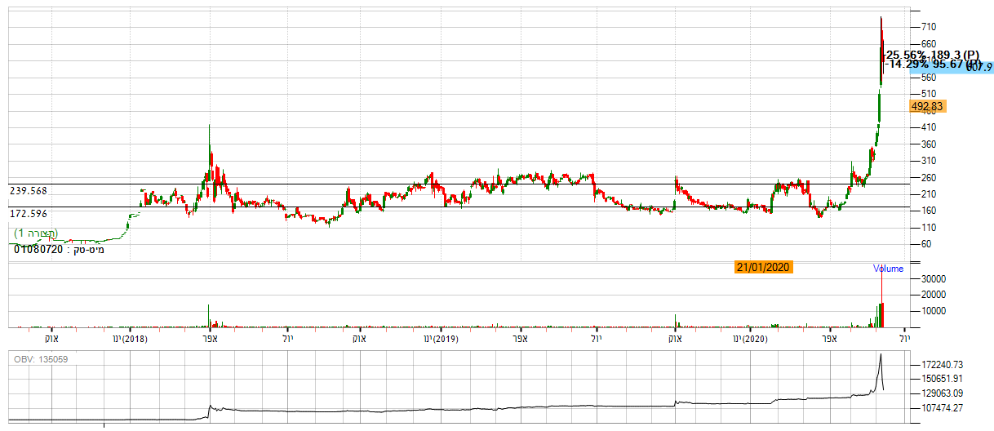994x431 pixels.
Task: Click the orange 492.83 price tag
Action: (929, 106)
